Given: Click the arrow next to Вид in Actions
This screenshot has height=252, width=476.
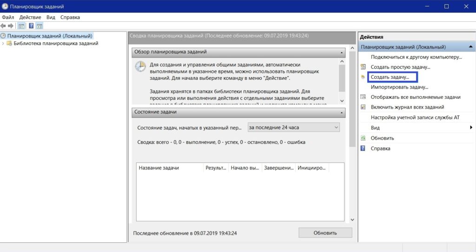Looking at the screenshot, I should tap(471, 127).
